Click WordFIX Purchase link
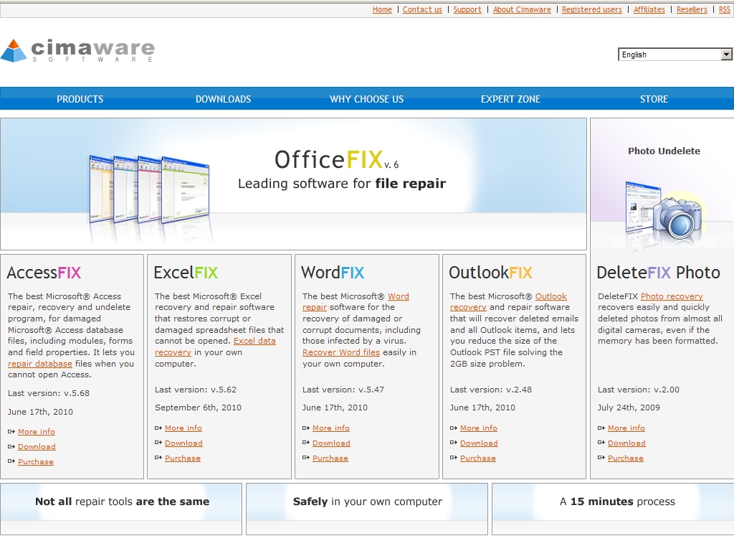The height and width of the screenshot is (551, 734). point(330,458)
